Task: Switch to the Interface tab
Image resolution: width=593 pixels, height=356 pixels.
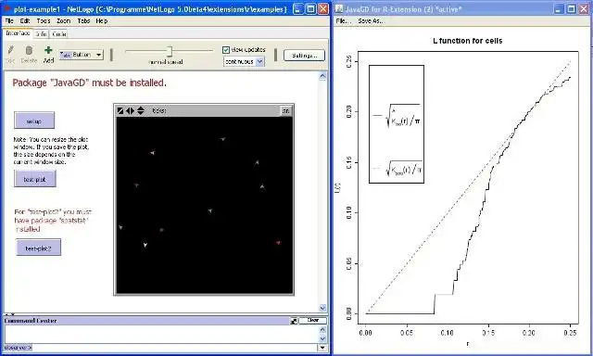Action: [18, 33]
